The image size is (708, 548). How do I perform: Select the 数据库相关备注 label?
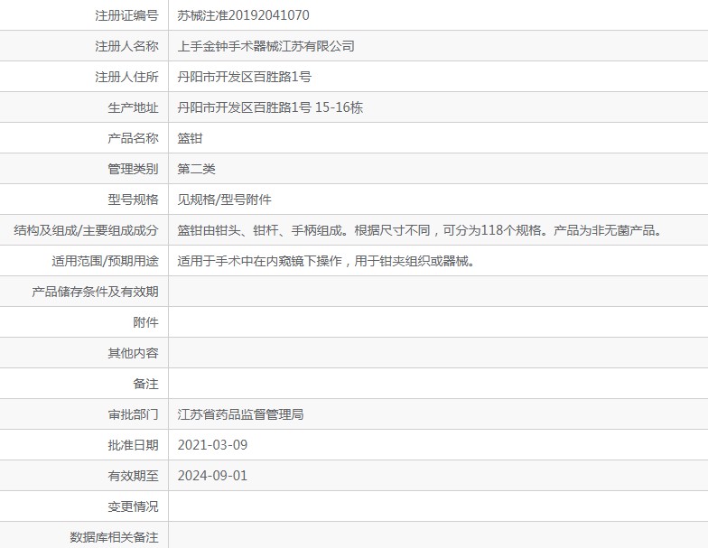tap(114, 537)
